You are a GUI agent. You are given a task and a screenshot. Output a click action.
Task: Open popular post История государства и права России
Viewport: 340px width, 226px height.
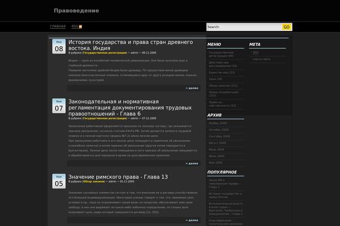click(x=225, y=195)
